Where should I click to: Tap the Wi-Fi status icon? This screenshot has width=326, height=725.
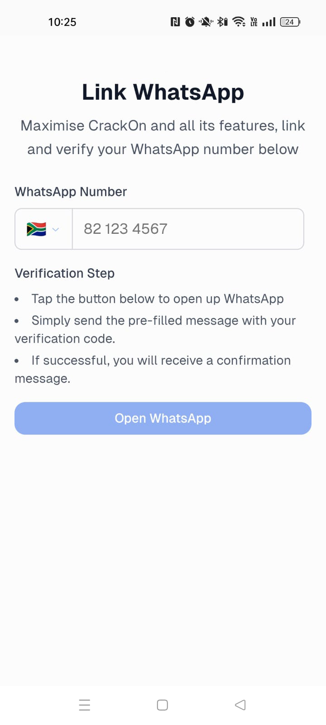(x=239, y=22)
